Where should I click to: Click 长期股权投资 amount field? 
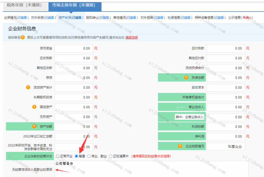(74, 97)
